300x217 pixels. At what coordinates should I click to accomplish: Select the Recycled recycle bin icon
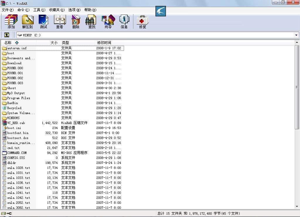(x=4, y=108)
